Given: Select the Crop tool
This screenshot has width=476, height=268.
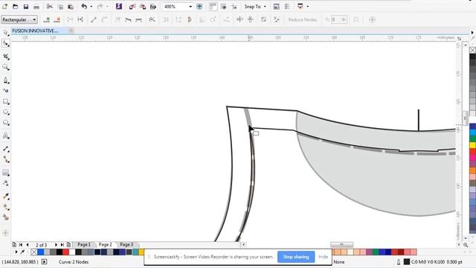Looking at the screenshot, I should [6, 57].
